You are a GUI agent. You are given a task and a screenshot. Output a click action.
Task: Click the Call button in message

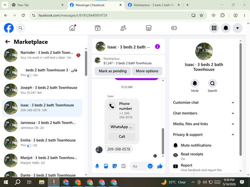[x=121, y=137]
